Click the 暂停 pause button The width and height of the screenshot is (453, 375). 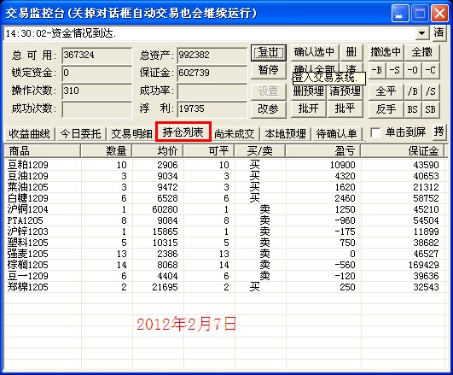pos(269,70)
